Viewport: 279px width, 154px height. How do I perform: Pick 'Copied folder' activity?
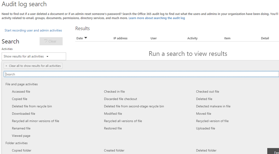coord(22,150)
